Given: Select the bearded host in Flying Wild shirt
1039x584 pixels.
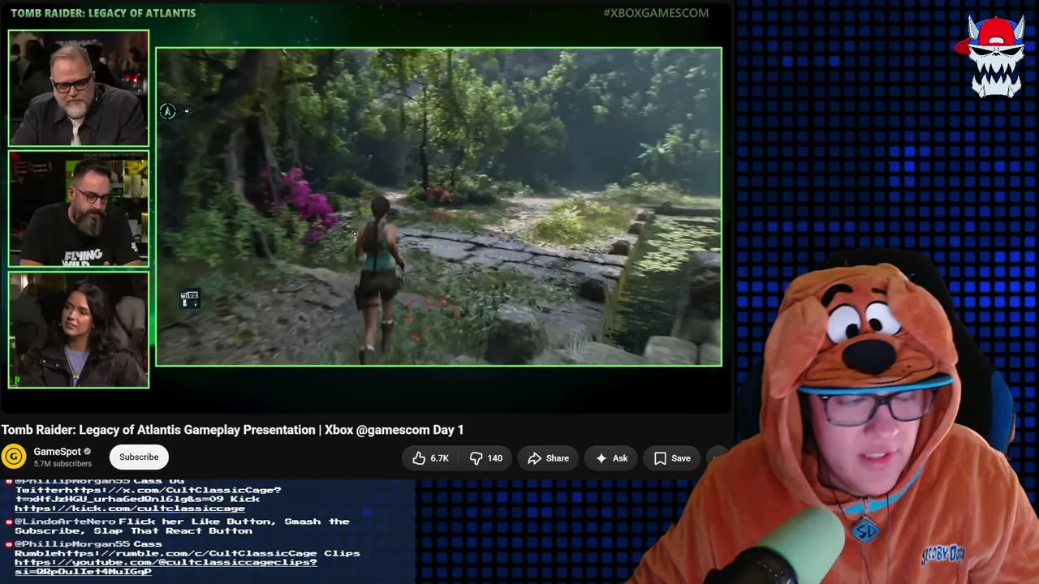Looking at the screenshot, I should pyautogui.click(x=79, y=209).
